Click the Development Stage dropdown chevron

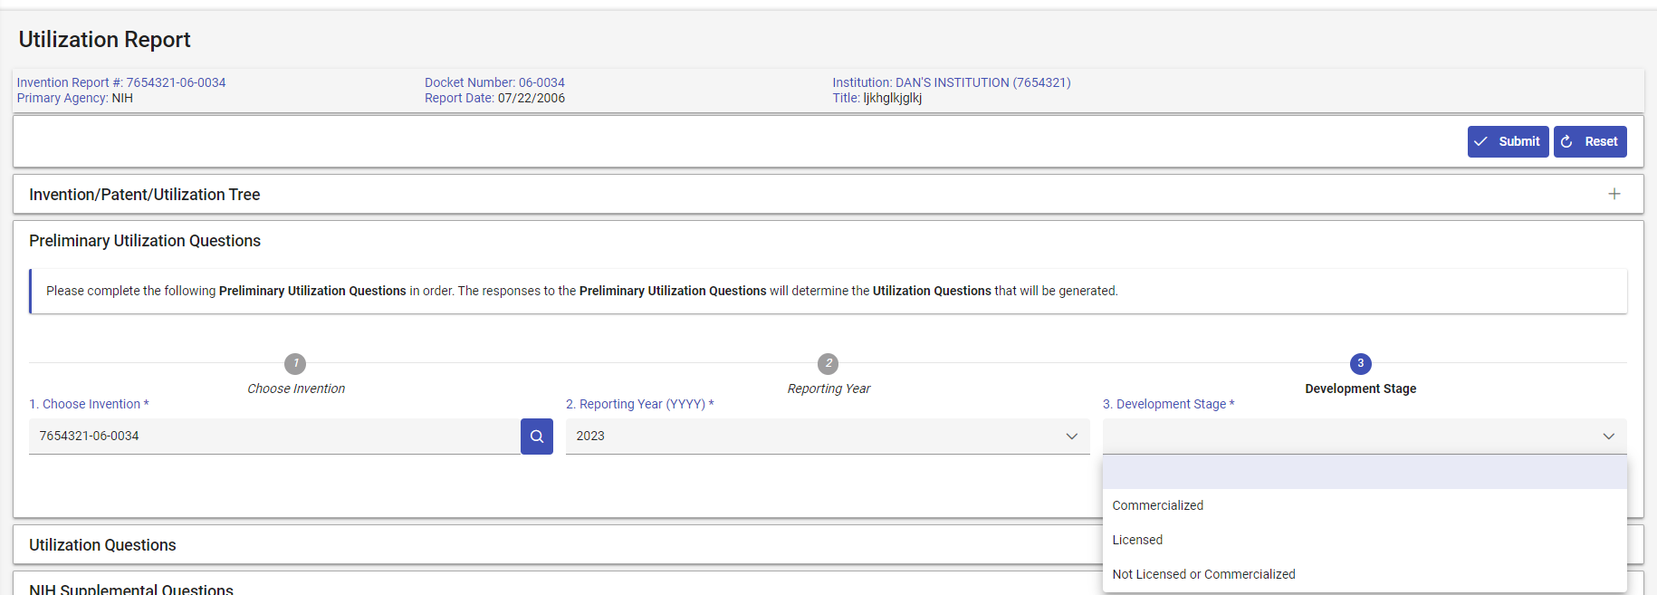(x=1608, y=437)
